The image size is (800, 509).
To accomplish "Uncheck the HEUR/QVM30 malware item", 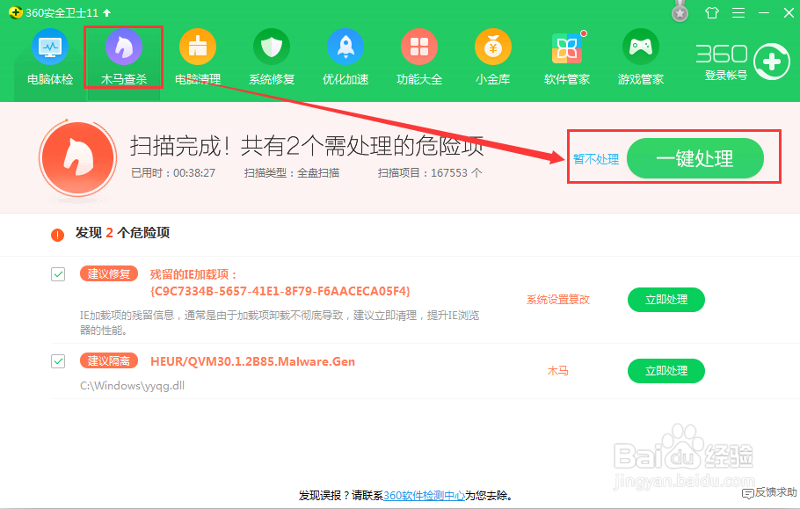I will [x=58, y=361].
